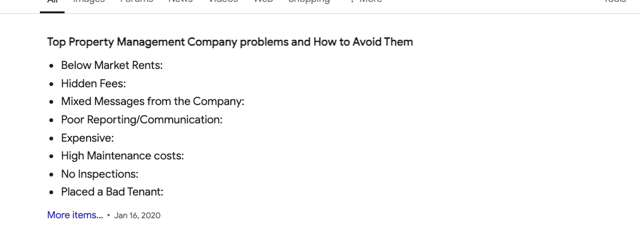Open the More search filters dropdown
Image resolution: width=641 pixels, height=229 pixels.
[x=366, y=1]
